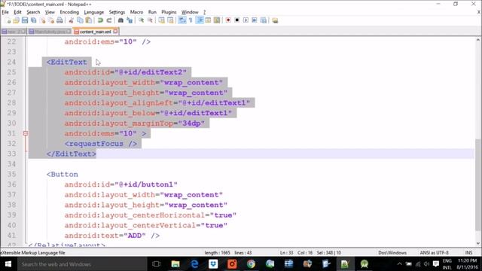Viewport: 482px width, 271px height.
Task: Open the View menu
Action: pyautogui.click(x=50, y=12)
